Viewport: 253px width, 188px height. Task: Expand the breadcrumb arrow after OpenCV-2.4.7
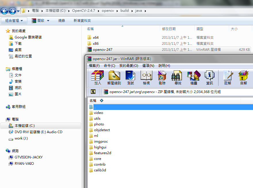tap(98, 11)
